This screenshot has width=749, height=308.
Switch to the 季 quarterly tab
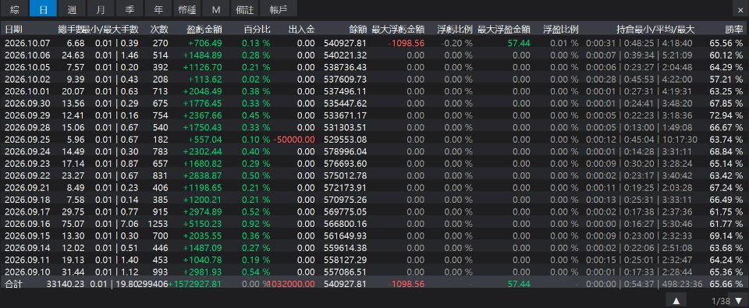click(129, 9)
